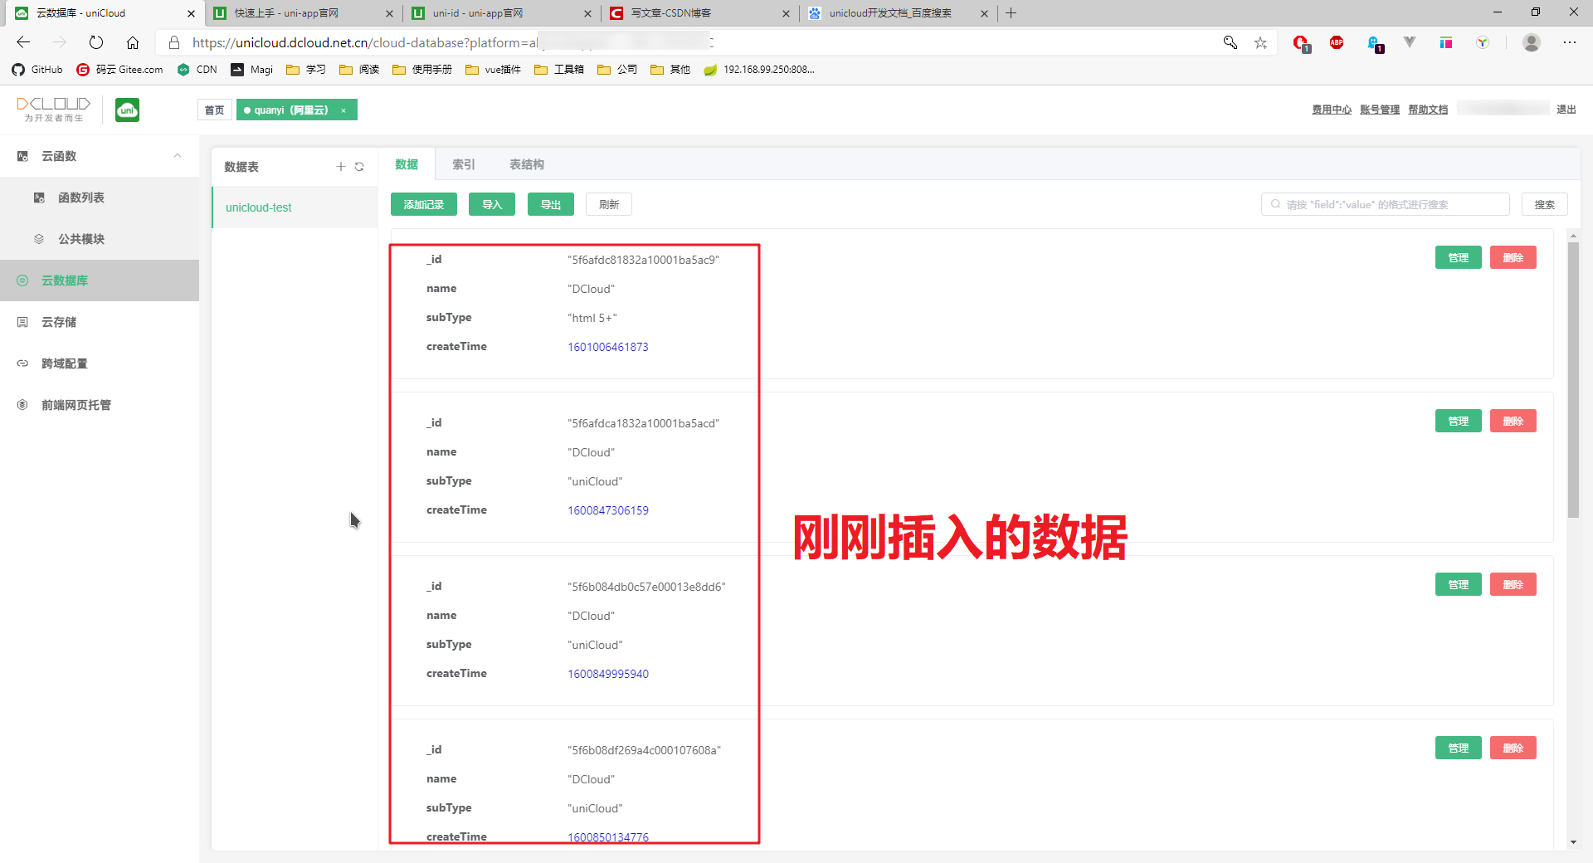Screen dimensions: 1593x863
Task: Click 删除 for record 5f6afdc81832a10001ba5ac9
Action: point(1513,257)
